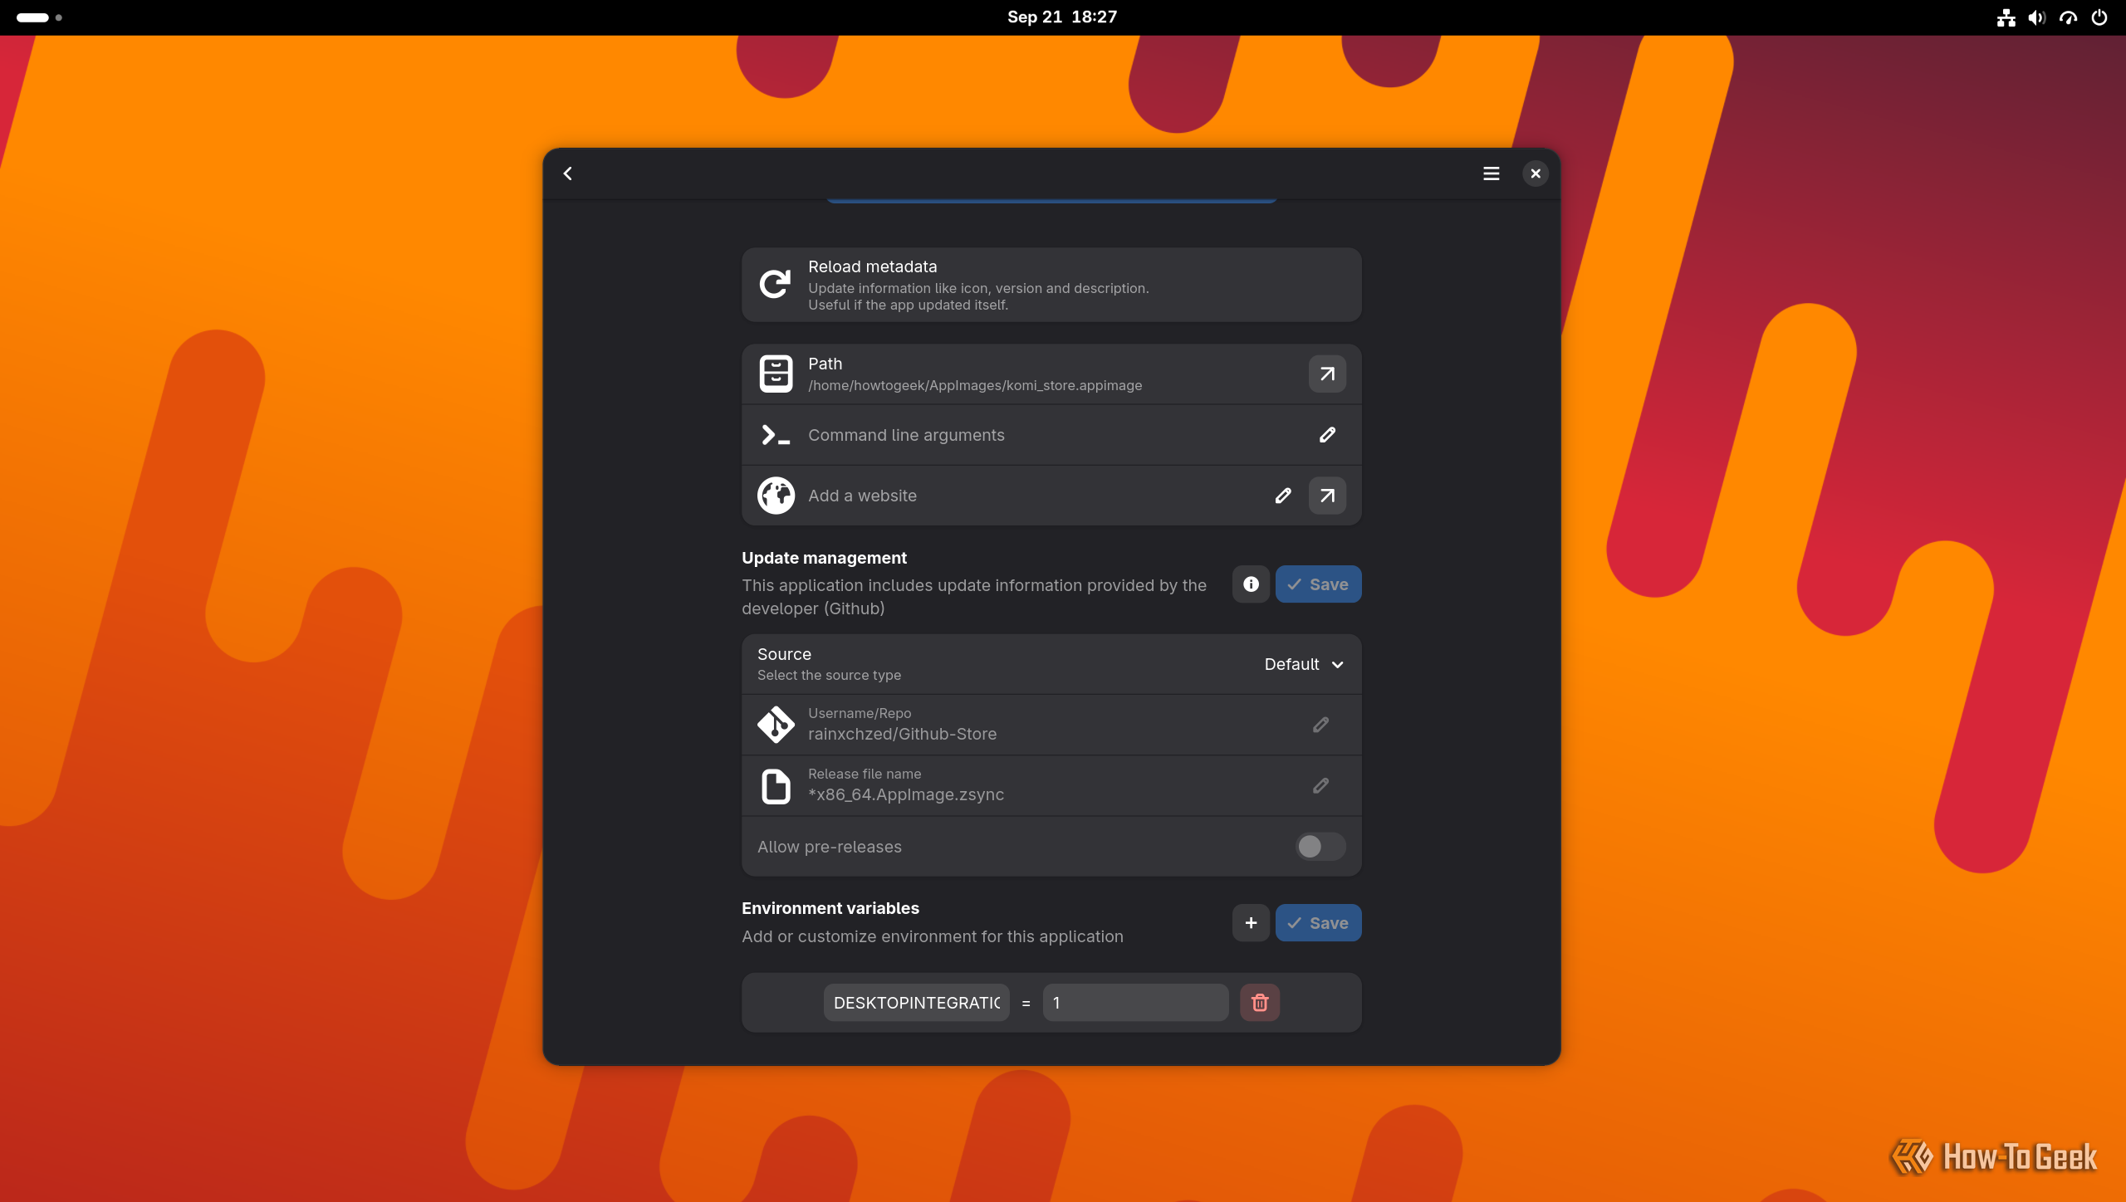The width and height of the screenshot is (2126, 1202).
Task: Edit the Username/Repo value
Action: pyautogui.click(x=1320, y=725)
